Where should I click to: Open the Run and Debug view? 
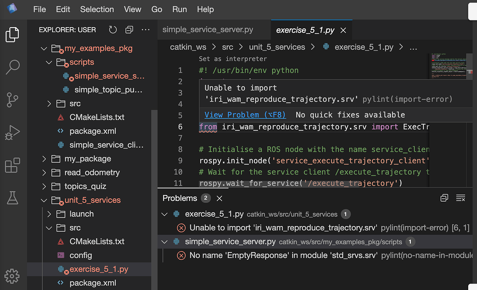tap(13, 132)
